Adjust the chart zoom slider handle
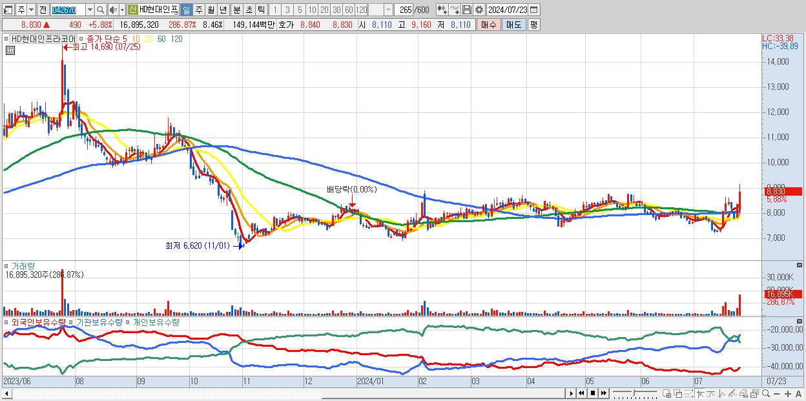This screenshot has width=806, height=401. 634,393
